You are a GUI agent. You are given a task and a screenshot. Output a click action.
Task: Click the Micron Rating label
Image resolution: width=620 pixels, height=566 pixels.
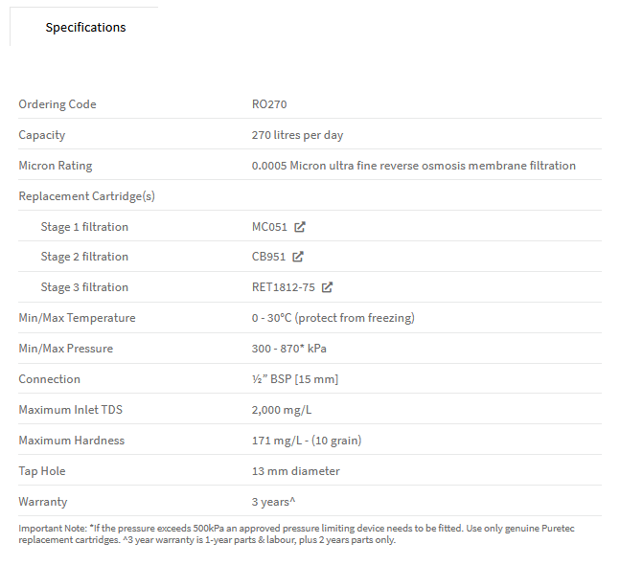[56, 166]
